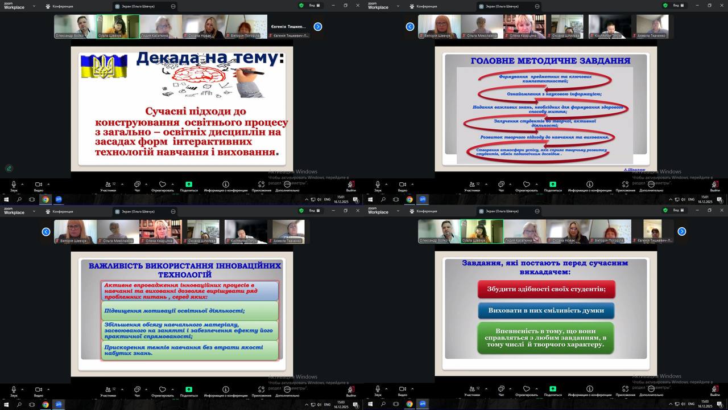Image resolution: width=728 pixels, height=410 pixels.
Task: Click the green annotation pencil beside "Декада" slide
Action: pos(9,168)
